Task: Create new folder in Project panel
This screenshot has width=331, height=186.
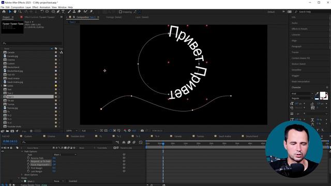Action: click(7, 131)
